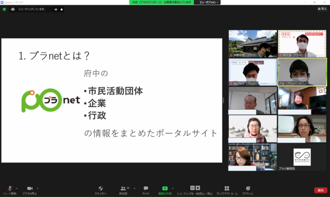Click cloud recording icon in top bar

pyautogui.click(x=13, y=9)
